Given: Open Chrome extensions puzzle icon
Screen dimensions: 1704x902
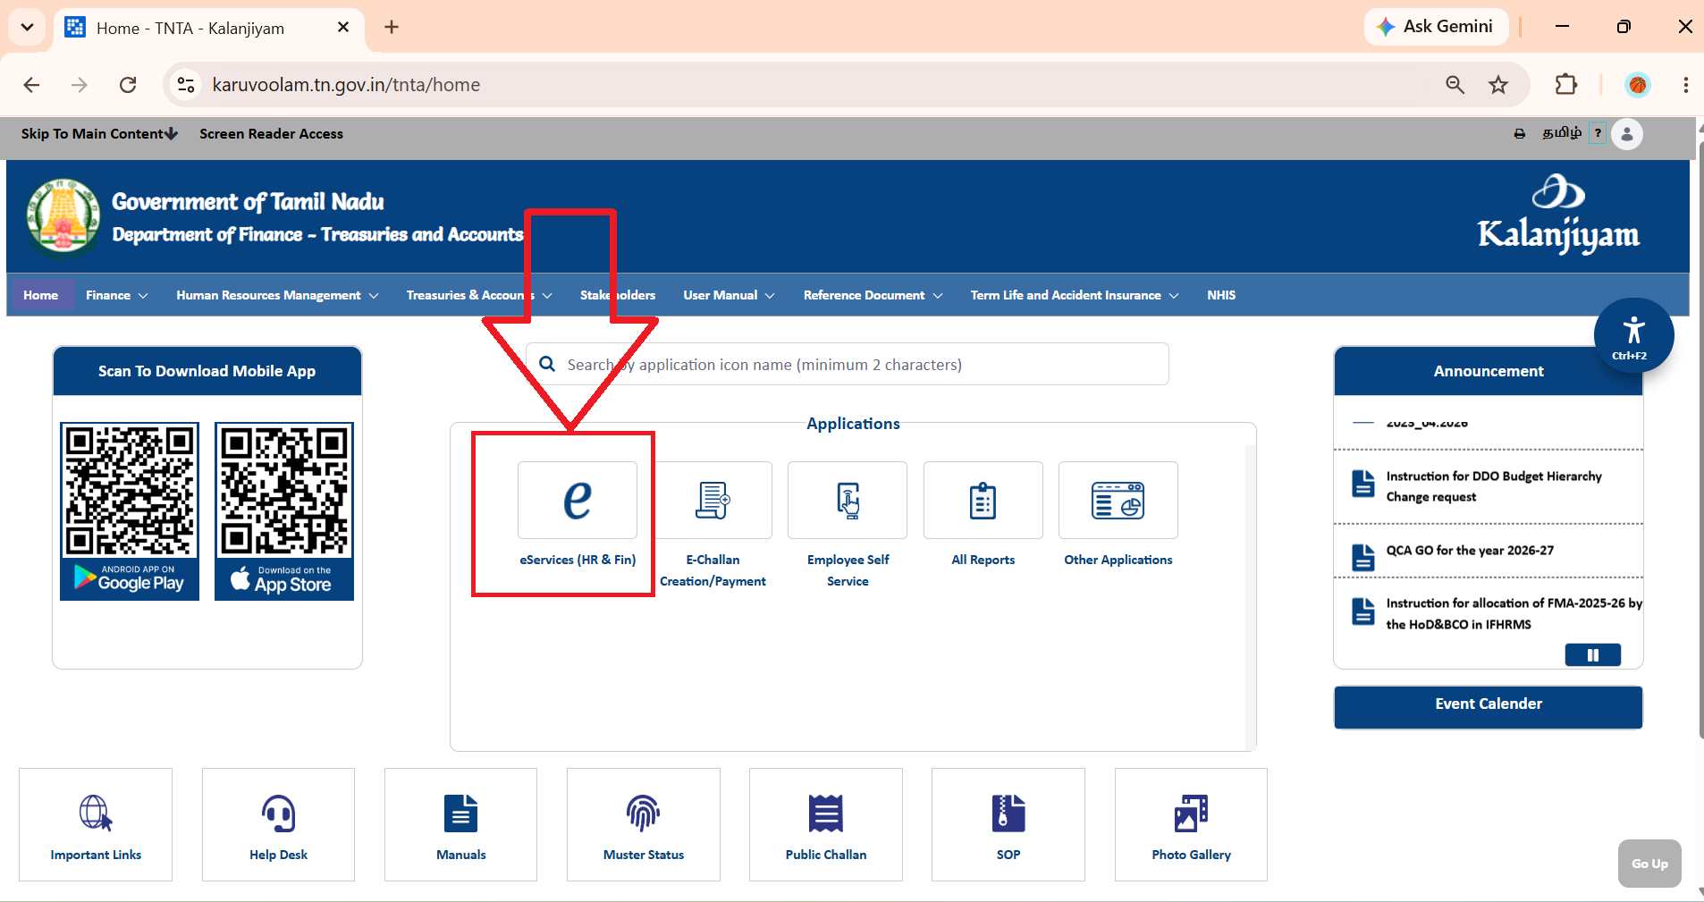Looking at the screenshot, I should 1566,85.
